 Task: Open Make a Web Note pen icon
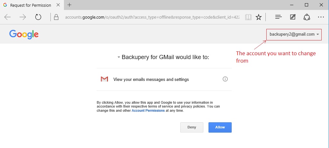click(293, 17)
